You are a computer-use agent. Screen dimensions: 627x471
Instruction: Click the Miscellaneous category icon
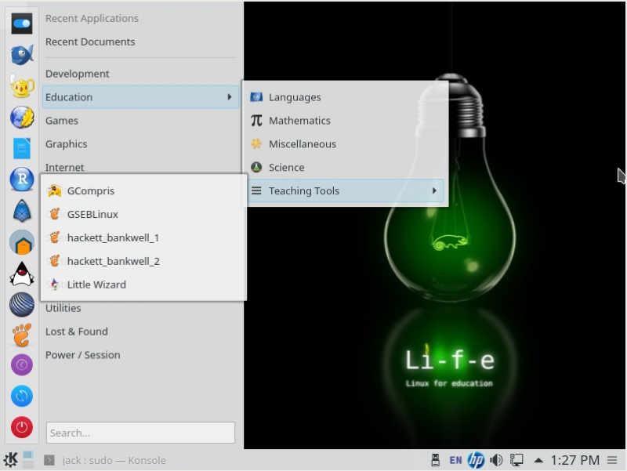(x=256, y=144)
